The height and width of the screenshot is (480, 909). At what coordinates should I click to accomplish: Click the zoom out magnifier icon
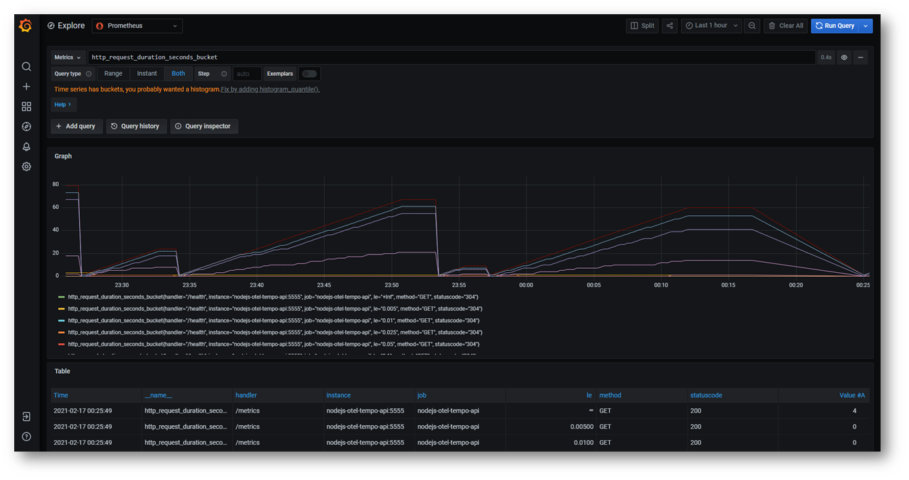[752, 26]
